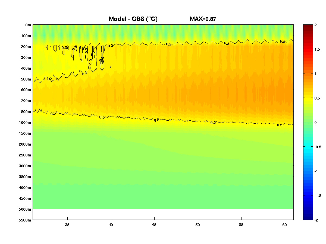Click the "2500m" depth tick label

(x=25, y=155)
